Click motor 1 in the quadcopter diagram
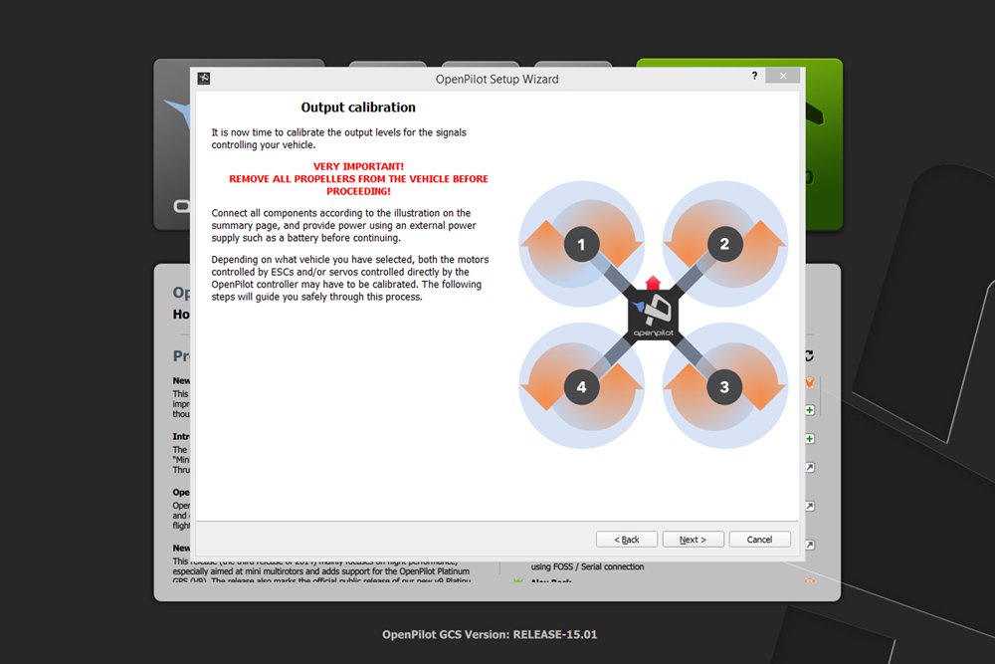995x664 pixels. [x=581, y=244]
